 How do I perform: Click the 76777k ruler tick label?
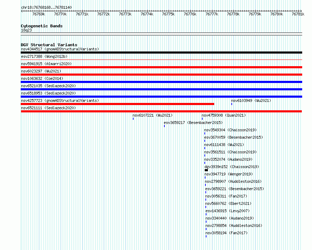(x=212, y=14)
